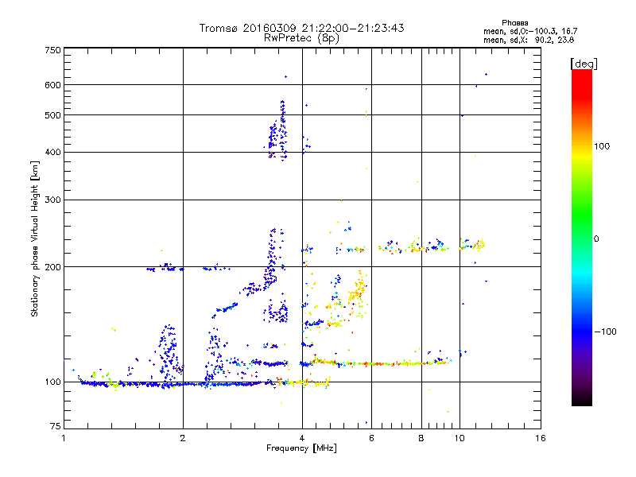Image resolution: width=636 pixels, height=477 pixels.
Task: Click the y-axis tick label '75'
Action: point(55,426)
